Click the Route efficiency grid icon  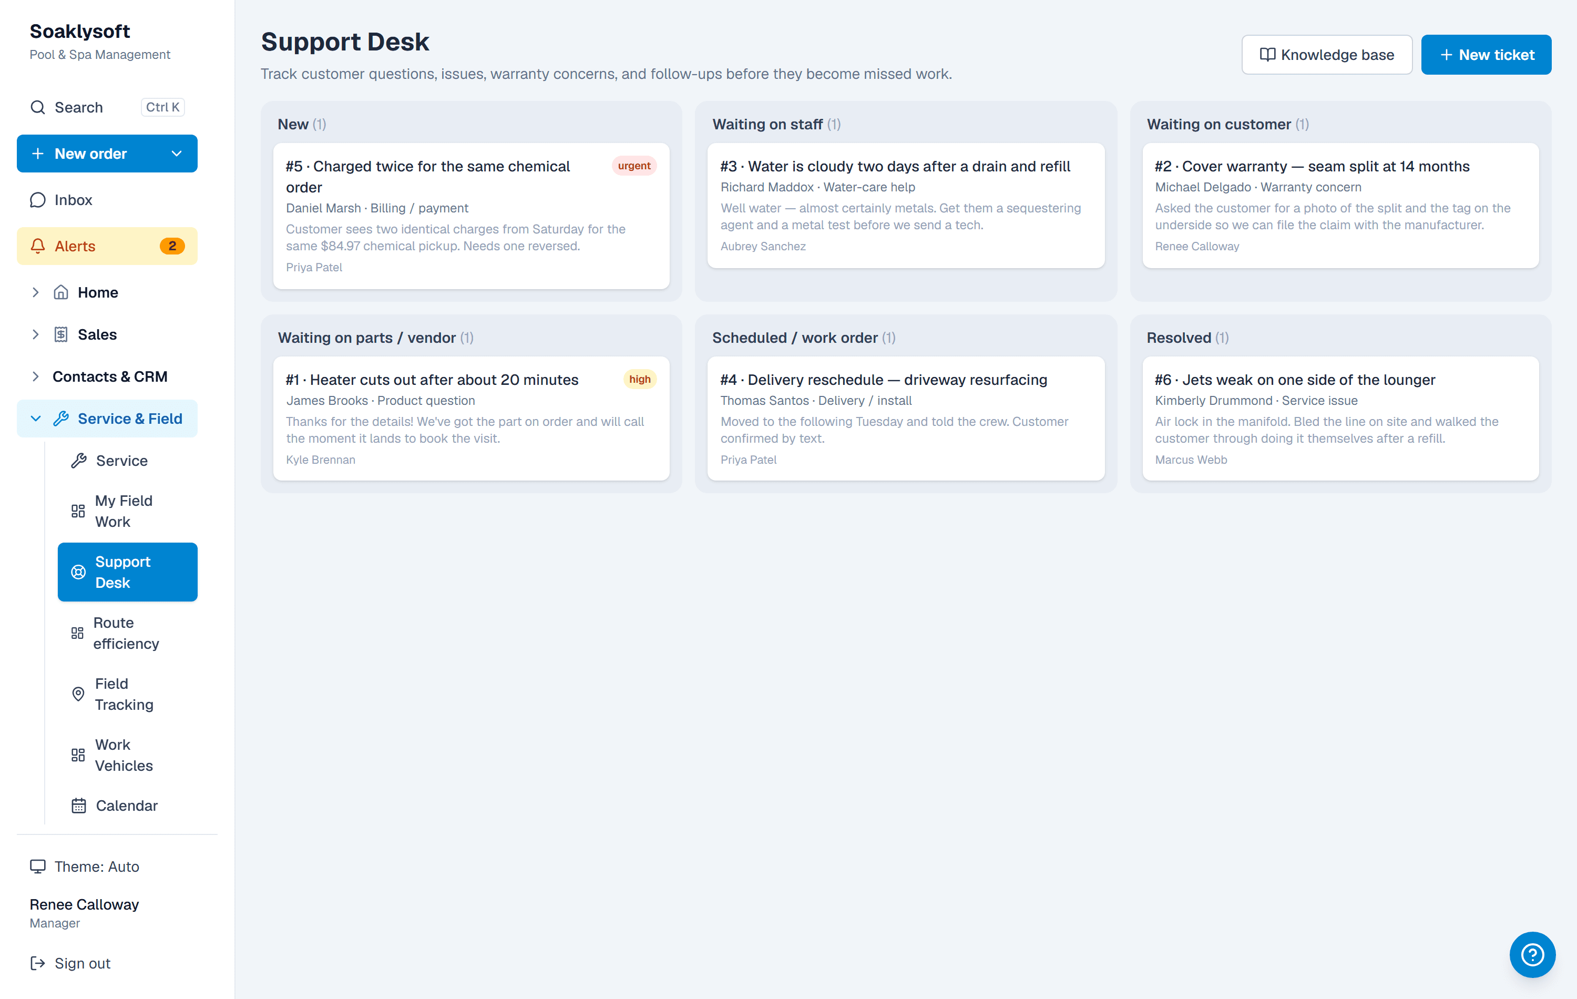point(77,633)
